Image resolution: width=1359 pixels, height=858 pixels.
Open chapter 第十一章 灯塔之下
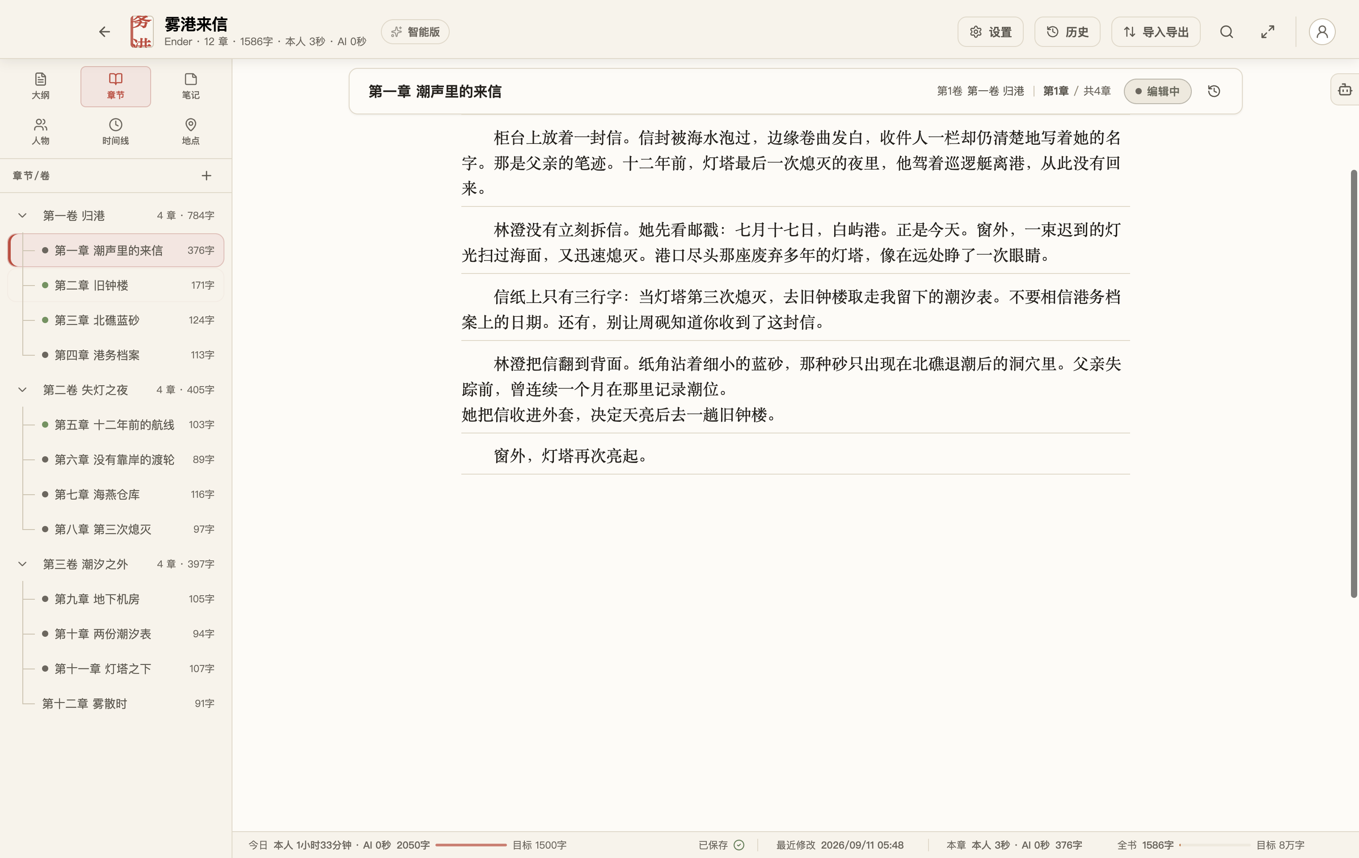click(116, 669)
